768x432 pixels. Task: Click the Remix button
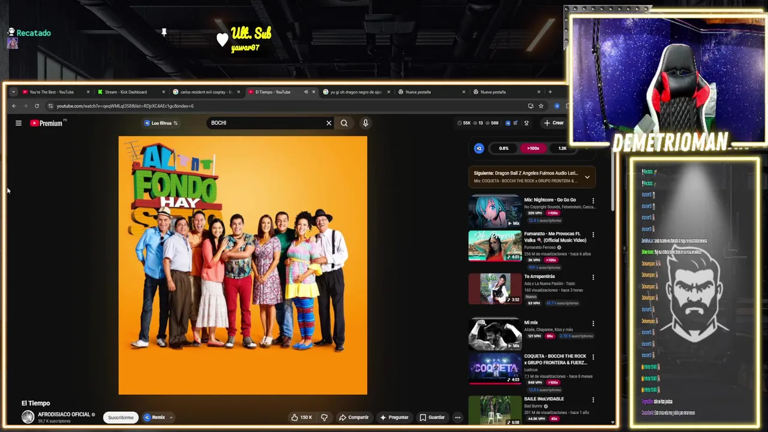point(154,418)
